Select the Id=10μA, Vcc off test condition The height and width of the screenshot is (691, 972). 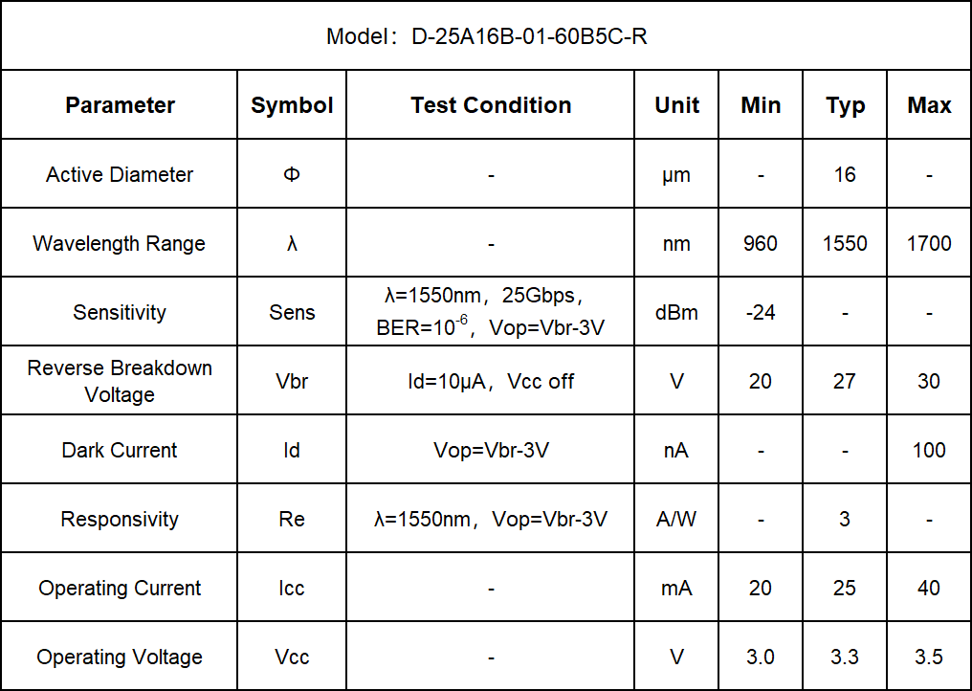491,381
